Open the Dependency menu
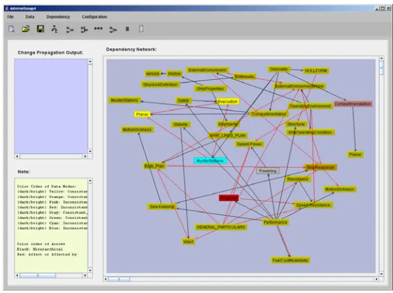 coord(58,16)
